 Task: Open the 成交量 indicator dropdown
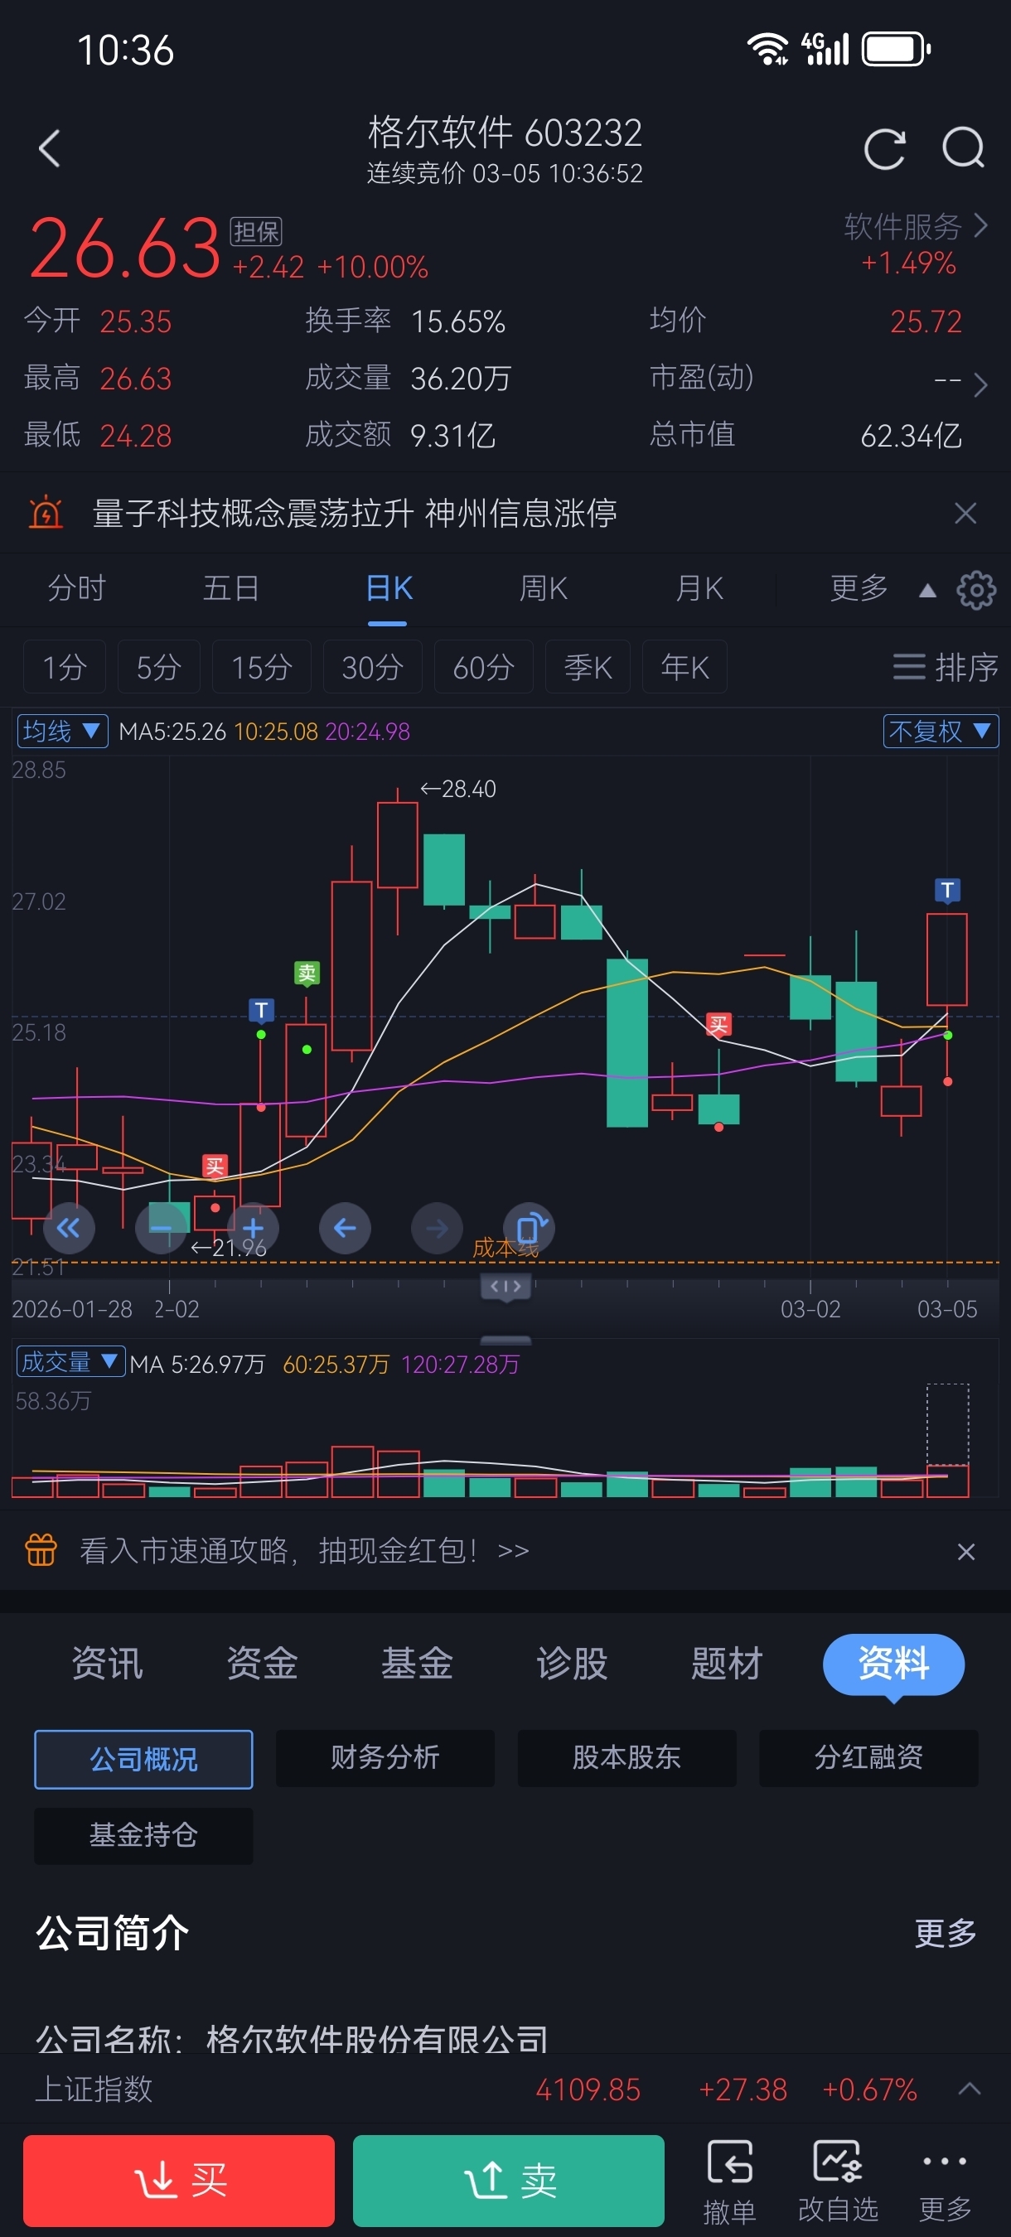pyautogui.click(x=71, y=1361)
